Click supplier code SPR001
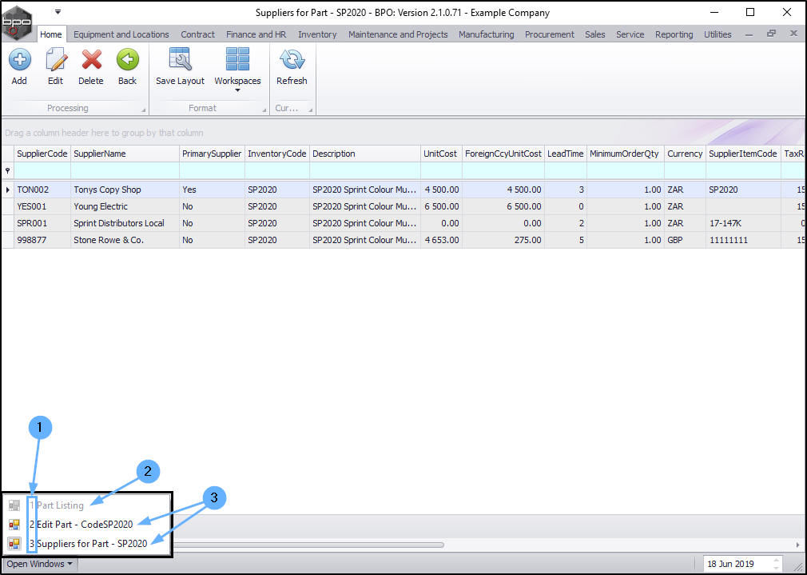The image size is (807, 575). tap(33, 223)
